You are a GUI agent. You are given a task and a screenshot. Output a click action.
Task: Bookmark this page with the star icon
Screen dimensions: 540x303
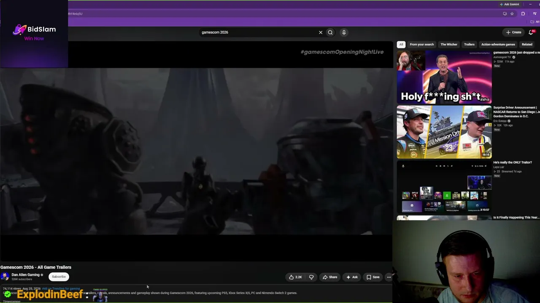tap(512, 13)
